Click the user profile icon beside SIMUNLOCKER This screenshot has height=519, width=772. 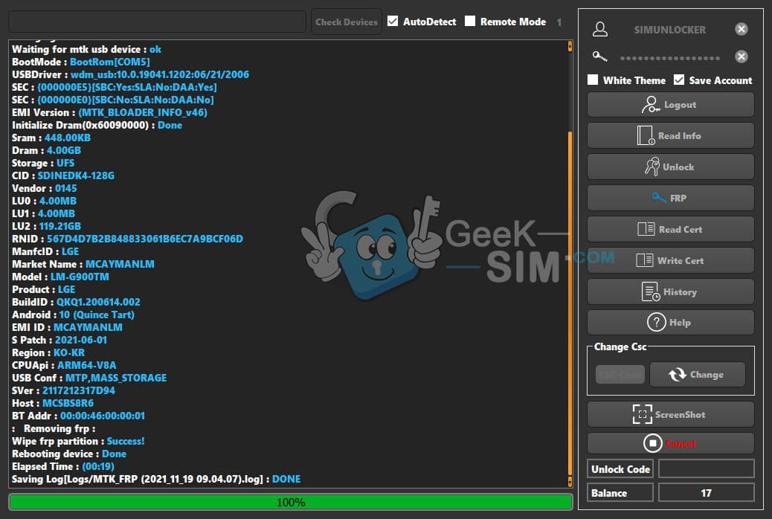599,29
